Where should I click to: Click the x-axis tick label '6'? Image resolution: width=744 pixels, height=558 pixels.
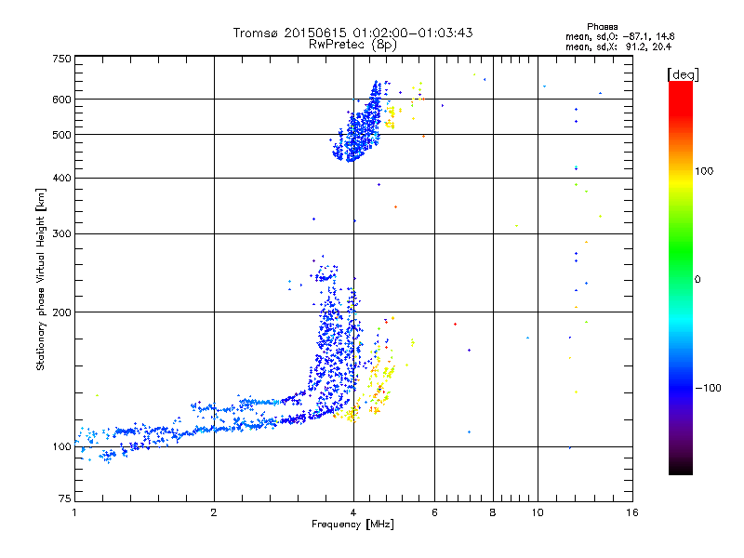[434, 512]
